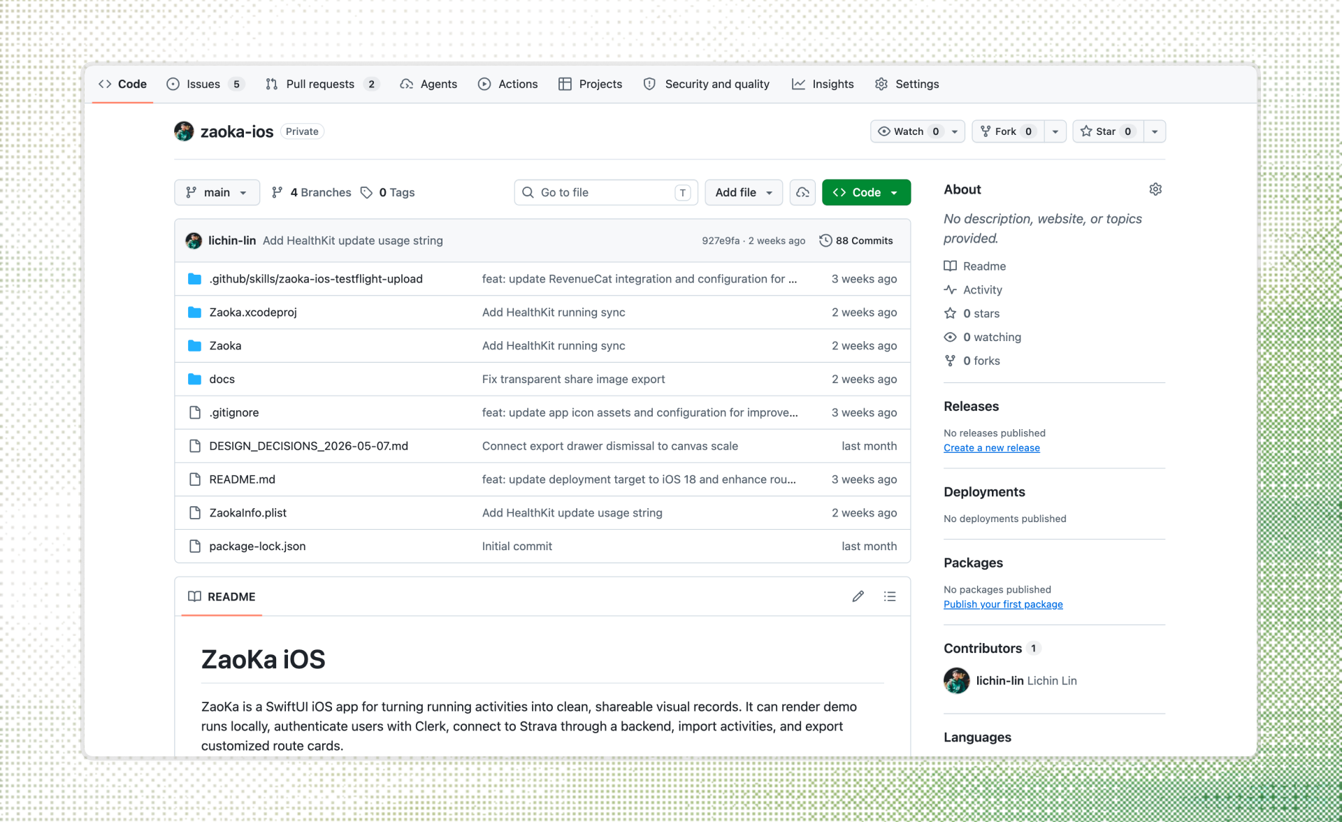This screenshot has height=822, width=1342.
Task: Open the Releases section heading
Action: (x=971, y=407)
